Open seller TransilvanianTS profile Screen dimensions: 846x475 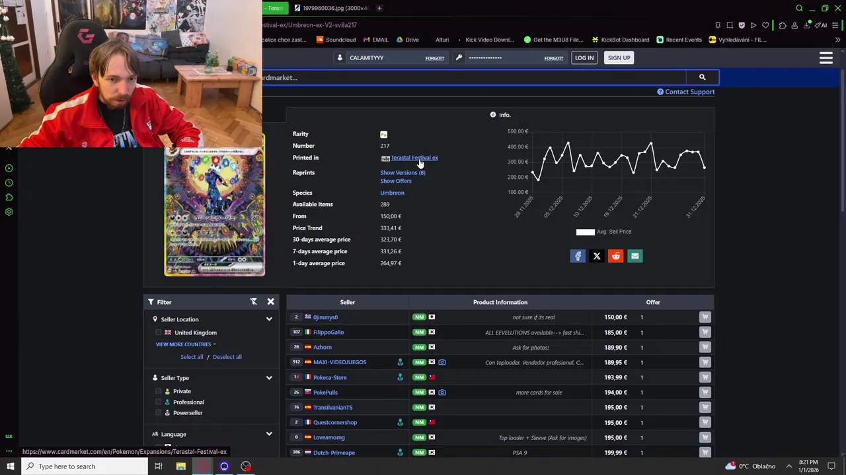coord(332,408)
